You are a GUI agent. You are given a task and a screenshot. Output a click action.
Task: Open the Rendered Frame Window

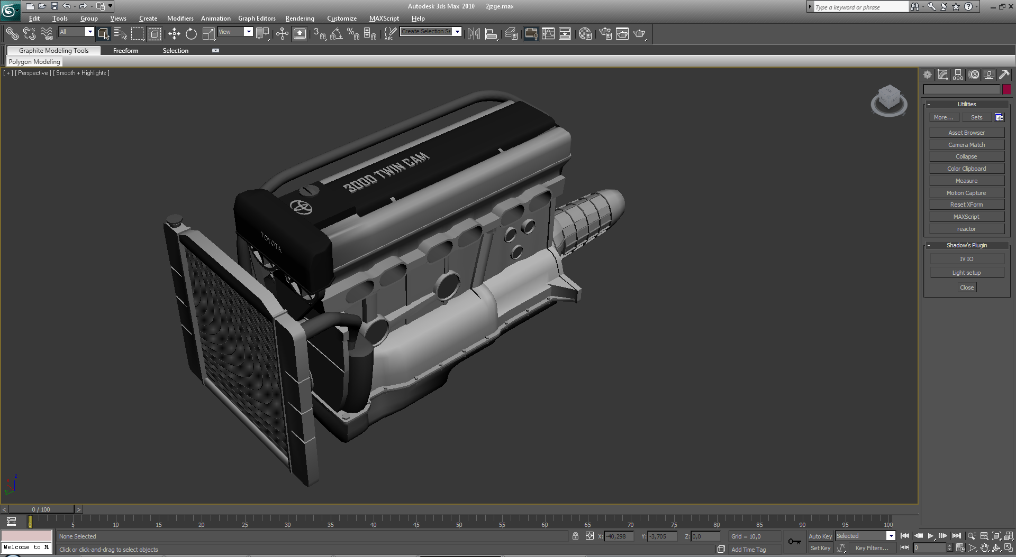pos(622,34)
